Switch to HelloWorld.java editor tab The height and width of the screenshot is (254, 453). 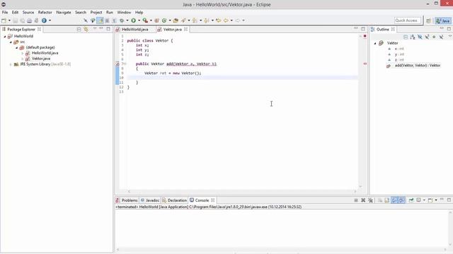point(134,30)
